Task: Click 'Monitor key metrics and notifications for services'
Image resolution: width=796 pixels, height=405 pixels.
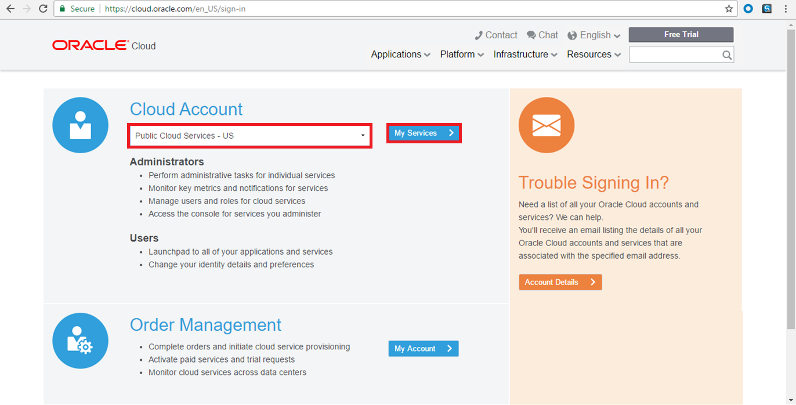Action: coord(238,188)
